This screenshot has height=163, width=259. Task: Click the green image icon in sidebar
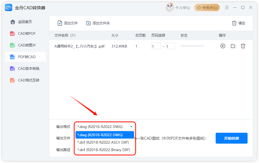point(12,45)
